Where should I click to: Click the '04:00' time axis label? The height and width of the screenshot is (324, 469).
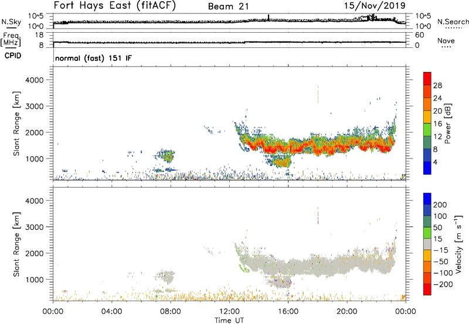click(112, 312)
